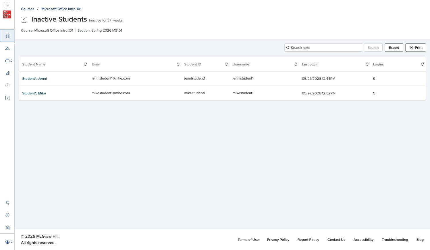This screenshot has height=250, width=430.
Task: Click mikestudent1 in the Username column
Action: (243, 93)
